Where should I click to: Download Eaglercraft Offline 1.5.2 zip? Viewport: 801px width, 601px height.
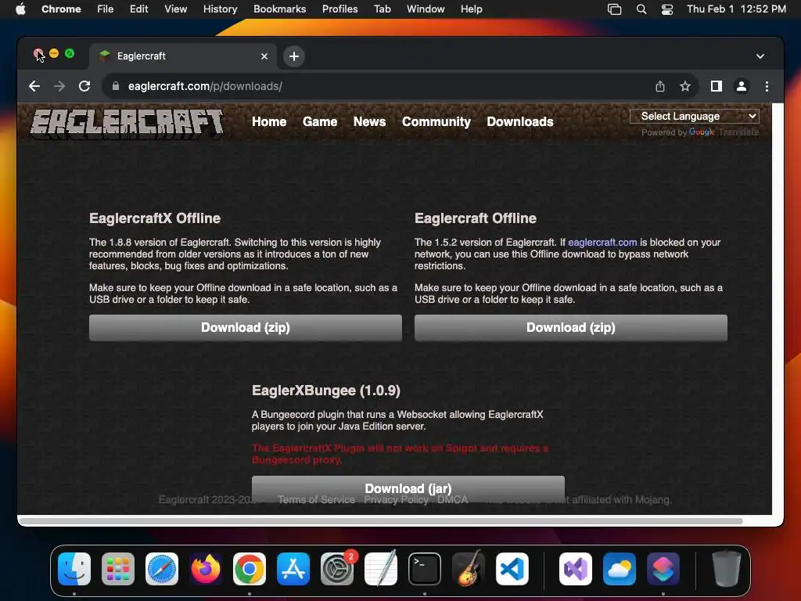click(x=570, y=328)
